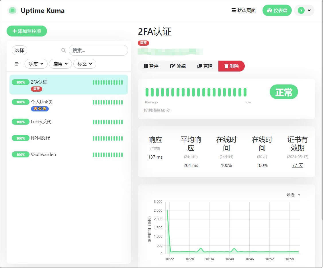
Task: Click 100% uptime badge for Vaultwarden
Action: 21,155
